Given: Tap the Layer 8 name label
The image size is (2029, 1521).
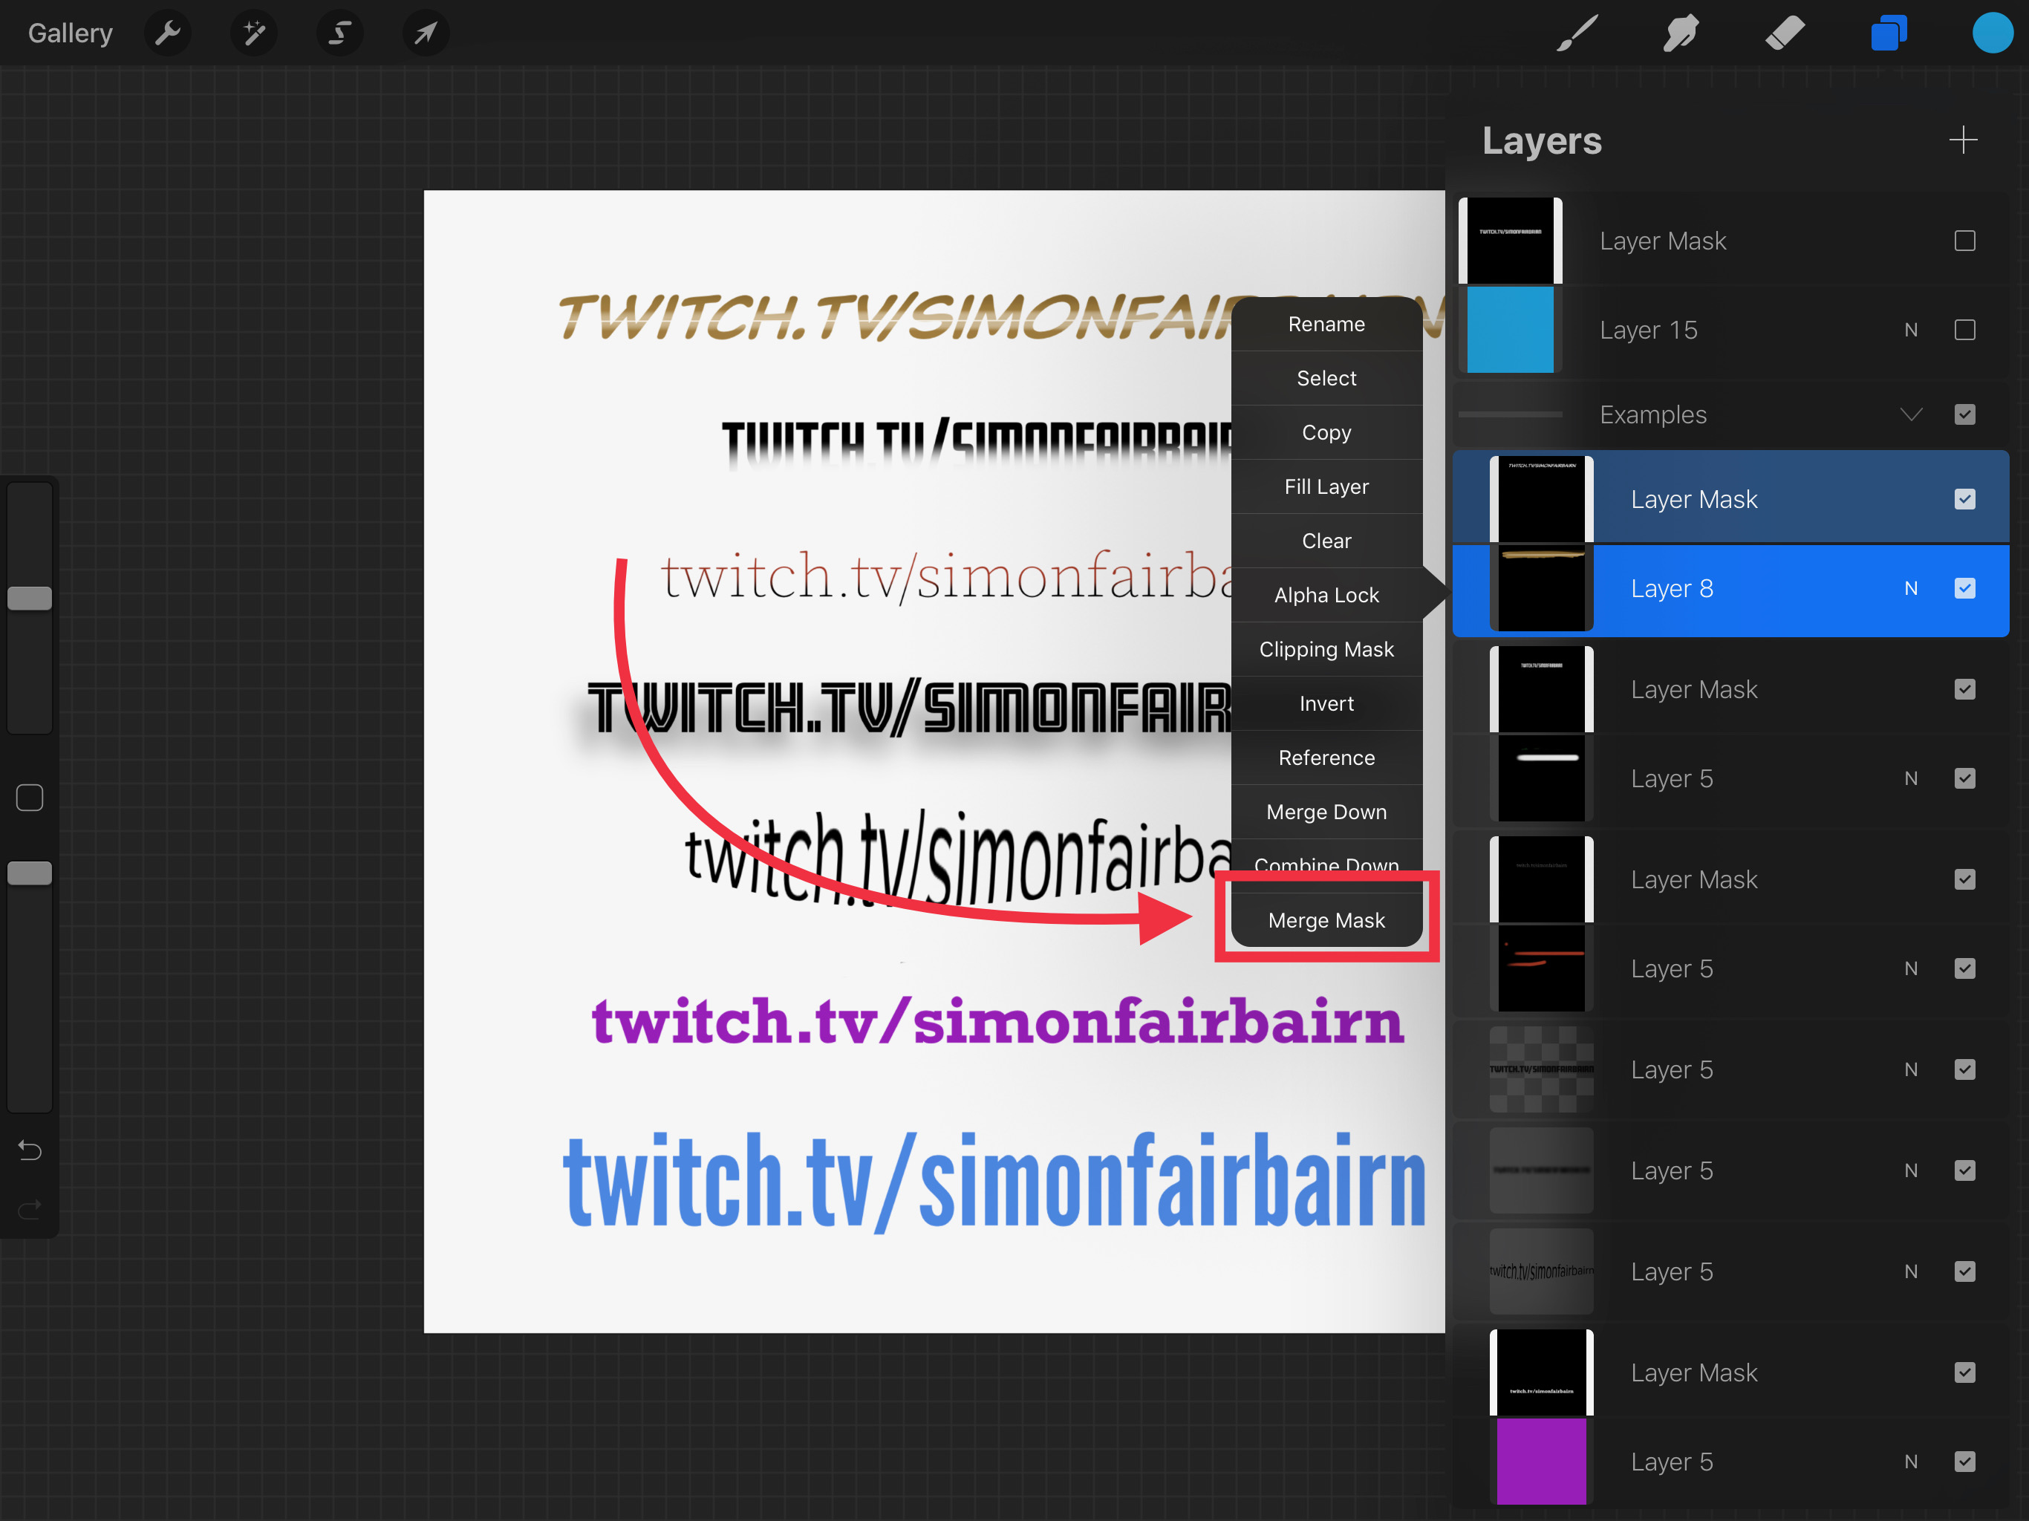Looking at the screenshot, I should [1671, 588].
